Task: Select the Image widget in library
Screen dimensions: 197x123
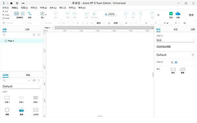Action: (x=21, y=110)
